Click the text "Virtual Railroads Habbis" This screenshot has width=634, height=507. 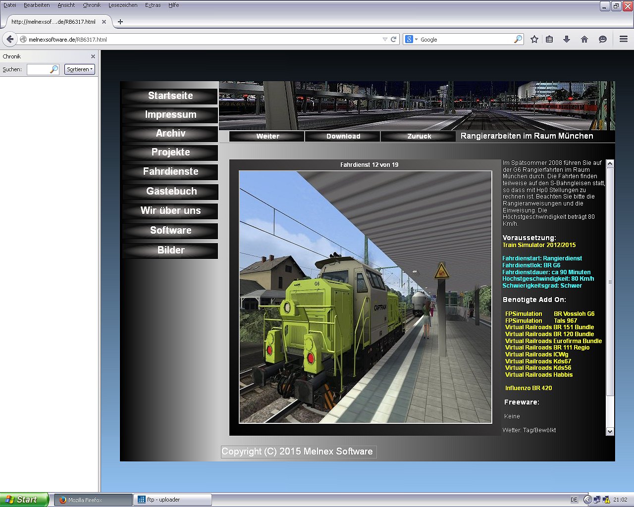pos(539,375)
